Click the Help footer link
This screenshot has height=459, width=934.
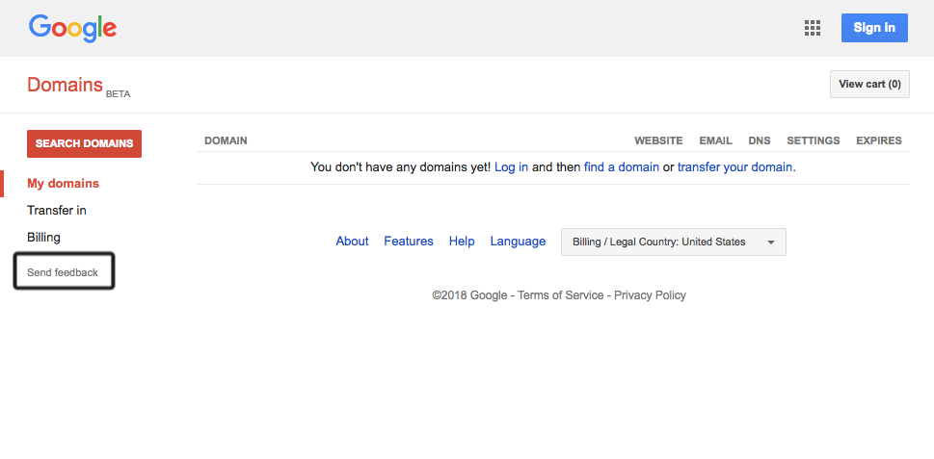pos(462,242)
